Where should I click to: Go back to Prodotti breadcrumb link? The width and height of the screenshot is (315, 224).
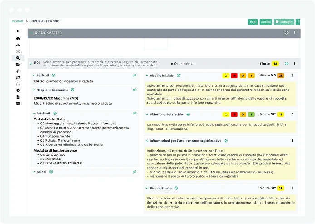pos(18,21)
